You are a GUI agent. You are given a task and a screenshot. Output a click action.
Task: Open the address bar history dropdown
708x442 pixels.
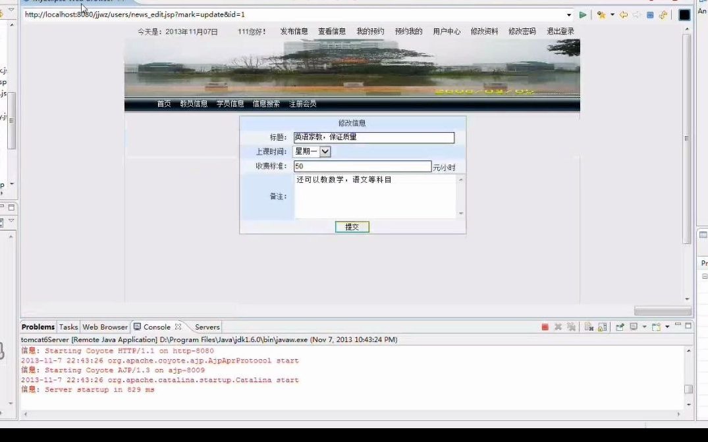570,14
